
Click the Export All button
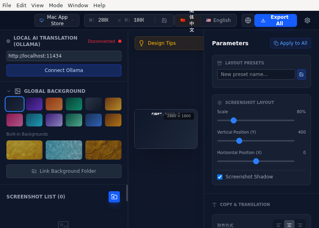point(275,20)
